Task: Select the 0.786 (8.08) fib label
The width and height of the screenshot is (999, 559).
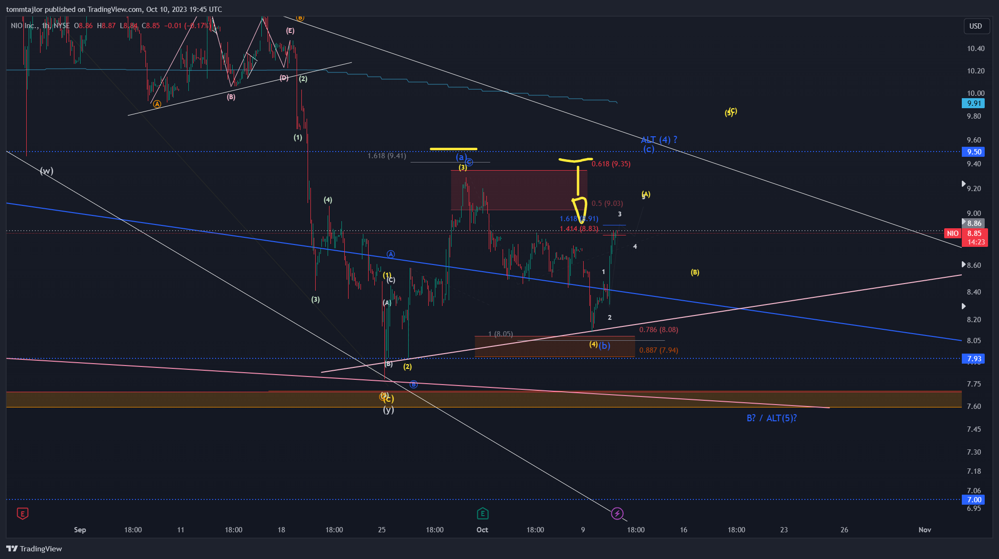Action: [x=659, y=330]
